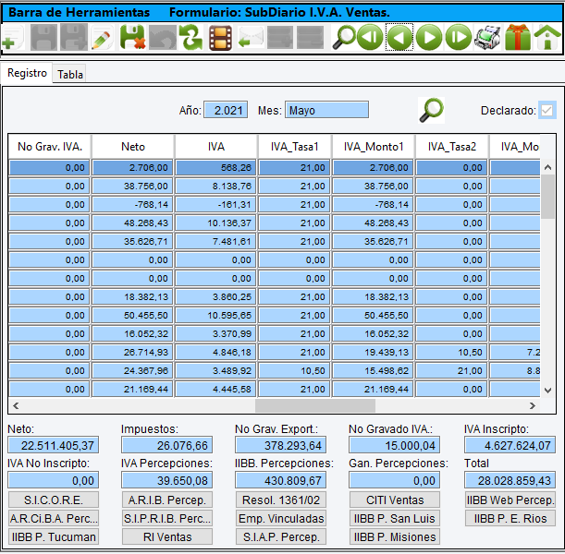565x554 pixels.
Task: Click the gift box icon
Action: click(x=518, y=37)
